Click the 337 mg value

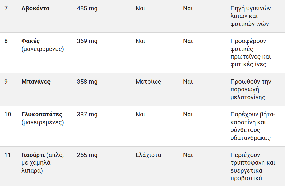[87, 115]
